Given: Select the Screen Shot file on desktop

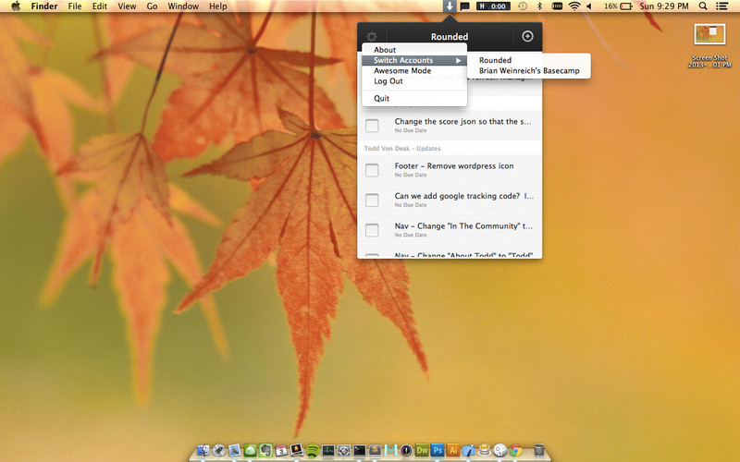Looking at the screenshot, I should [709, 45].
